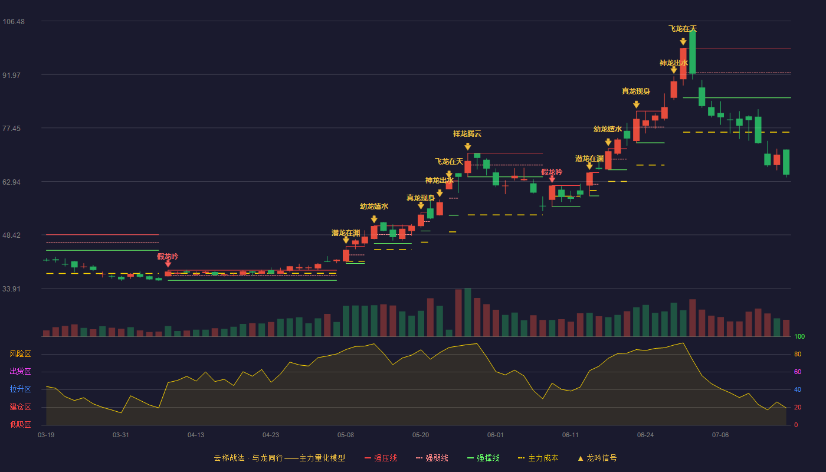
Task: Toggle the 强压线 legend series
Action: (x=381, y=458)
